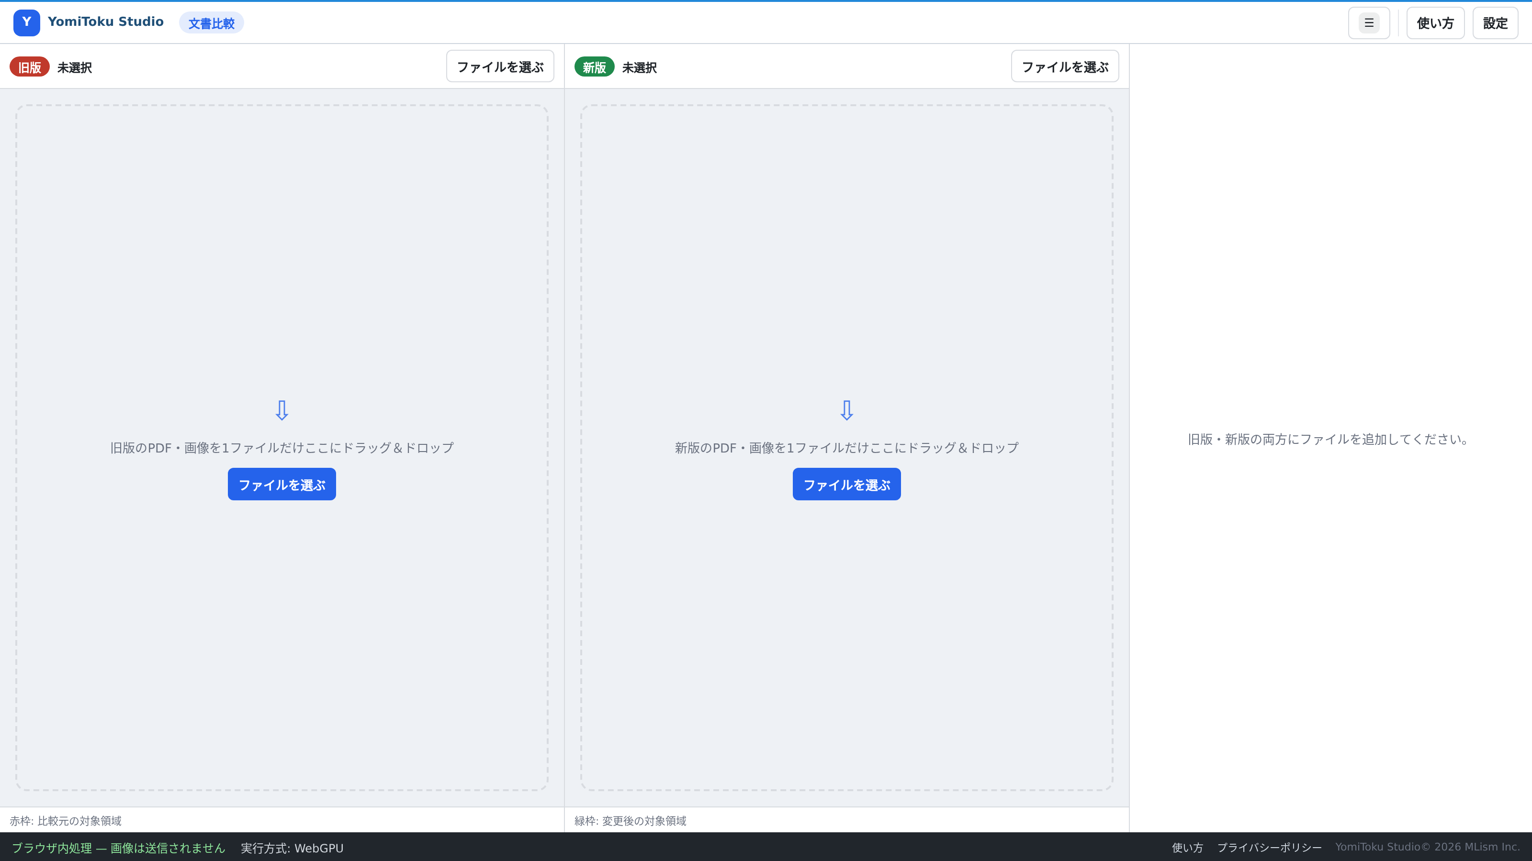Viewport: 1532px width, 861px height.
Task: Click the YomiToku Studio Y logo icon
Action: tap(27, 22)
